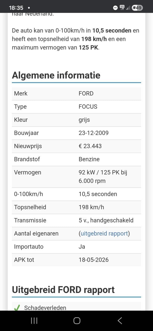
Task: Tap the Home navigation circle icon
Action: click(x=76, y=320)
